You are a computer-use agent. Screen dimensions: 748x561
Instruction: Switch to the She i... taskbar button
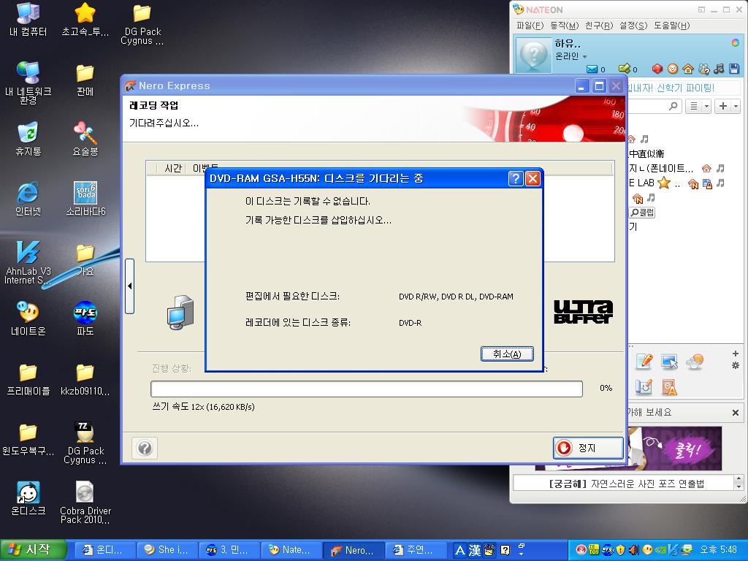[167, 550]
